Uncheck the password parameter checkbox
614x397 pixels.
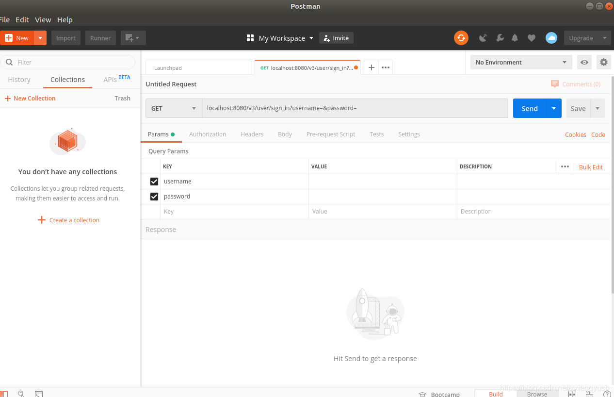(154, 197)
